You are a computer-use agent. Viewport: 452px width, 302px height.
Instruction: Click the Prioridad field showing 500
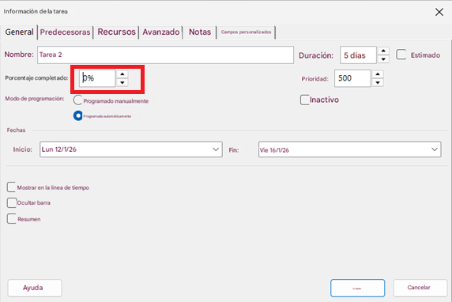pyautogui.click(x=352, y=78)
